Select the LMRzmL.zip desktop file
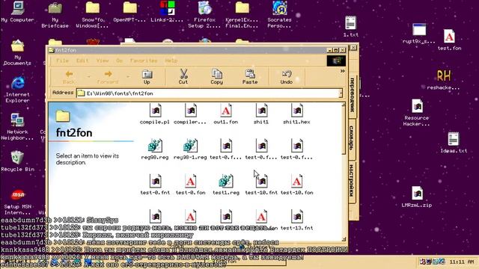Viewport: 479px width, 269px height. coord(417,197)
